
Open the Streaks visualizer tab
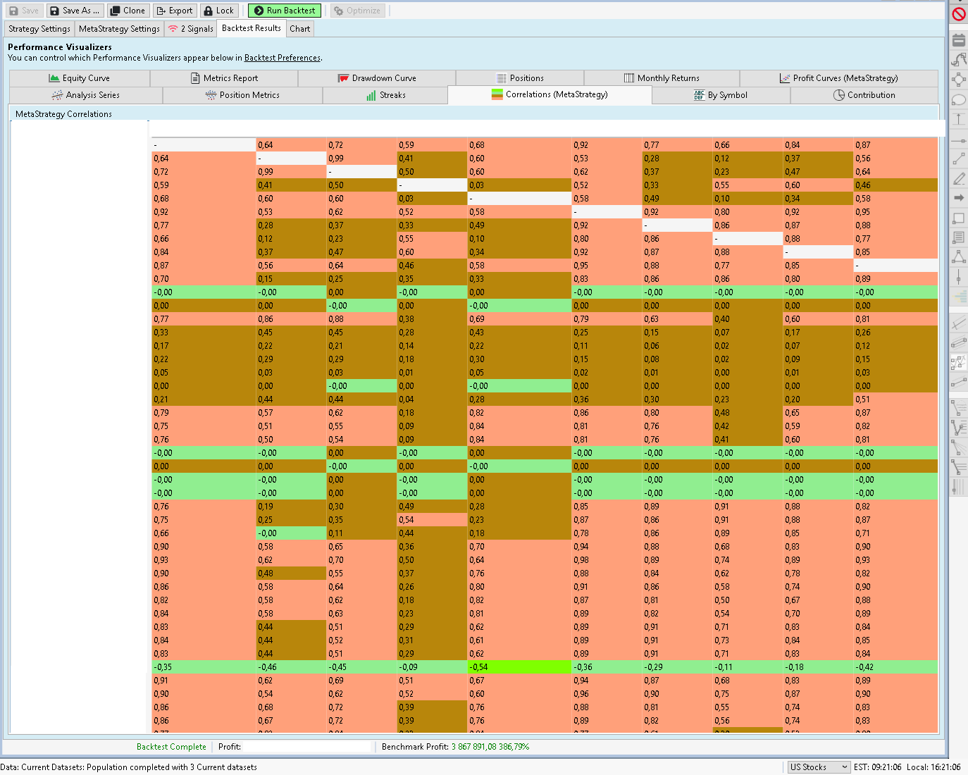tap(385, 95)
